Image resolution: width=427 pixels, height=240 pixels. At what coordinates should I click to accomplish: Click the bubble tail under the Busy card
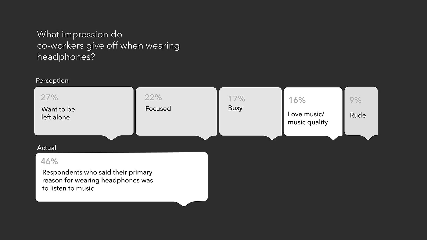click(272, 138)
